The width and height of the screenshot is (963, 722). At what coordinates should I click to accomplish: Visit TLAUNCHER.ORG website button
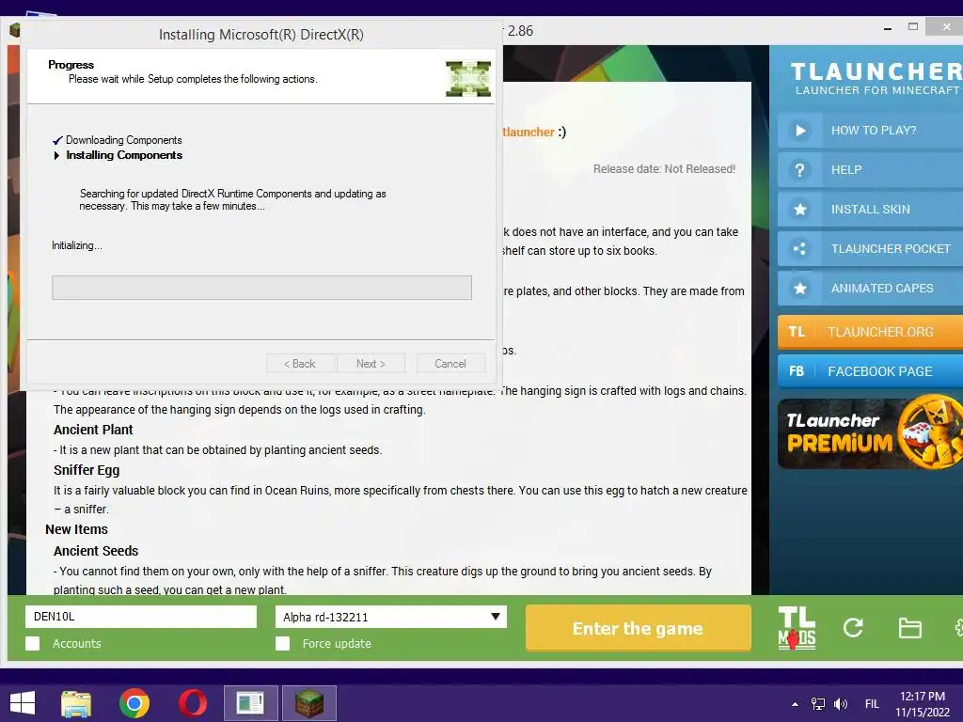pos(870,332)
